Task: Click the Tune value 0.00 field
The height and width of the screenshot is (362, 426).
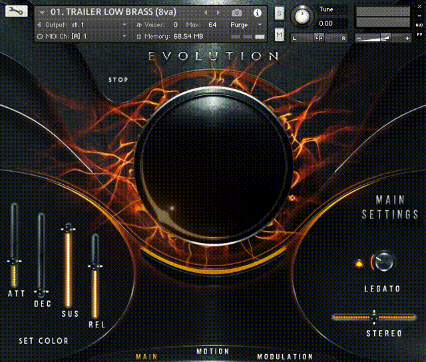Action: tap(333, 23)
